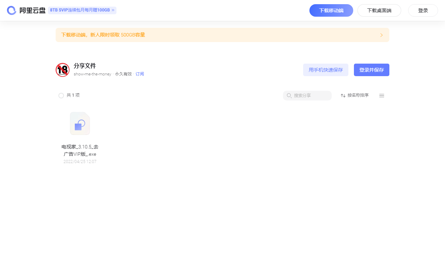Click the 永久有效 validity label
This screenshot has height=267, width=445.
pos(123,74)
